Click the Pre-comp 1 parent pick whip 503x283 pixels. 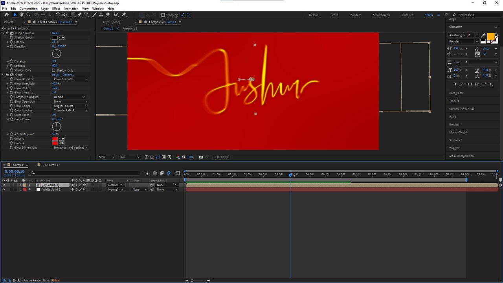pyautogui.click(x=152, y=185)
